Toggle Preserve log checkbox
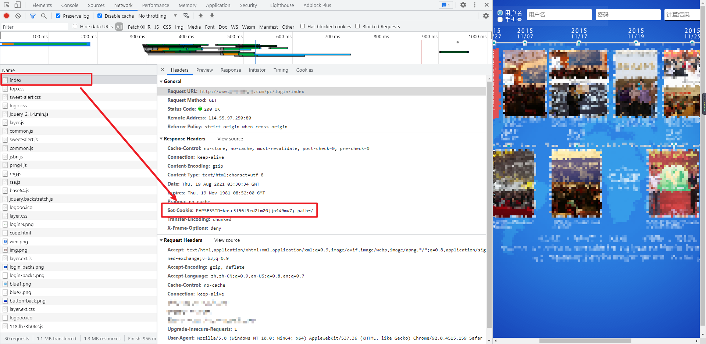The image size is (706, 344). pyautogui.click(x=58, y=16)
